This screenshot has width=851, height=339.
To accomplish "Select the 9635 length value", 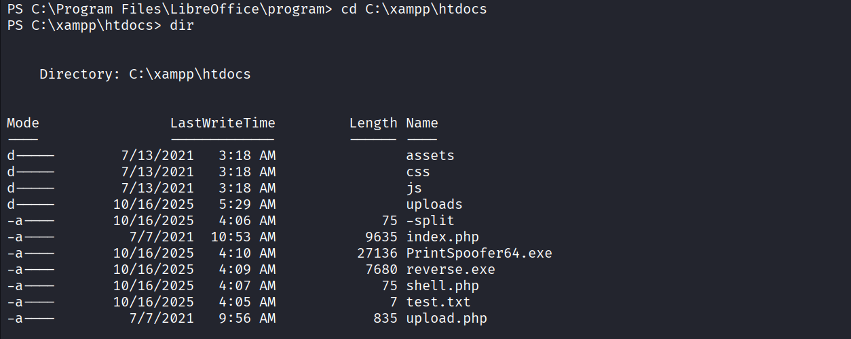I will [381, 237].
